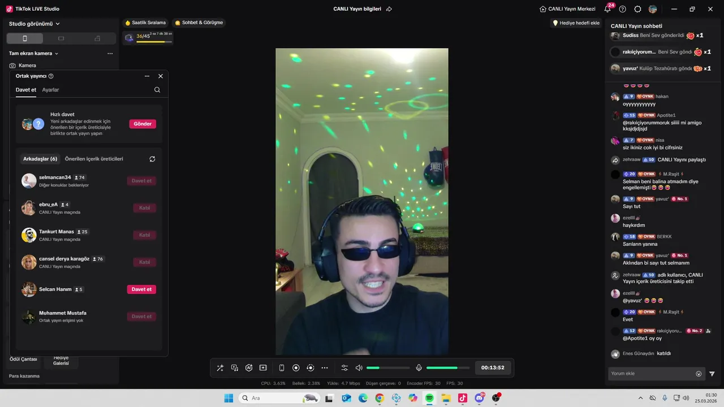The width and height of the screenshot is (724, 407).
Task: Open the AI tools icon
Action: (x=249, y=368)
